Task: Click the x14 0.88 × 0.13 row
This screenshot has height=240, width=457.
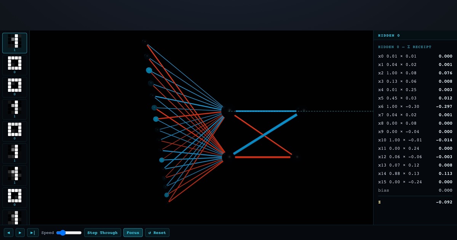Action: 415,173
